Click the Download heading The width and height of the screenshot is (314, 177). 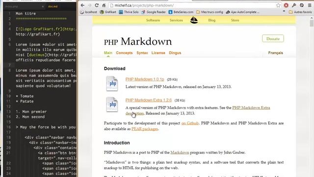114,69
